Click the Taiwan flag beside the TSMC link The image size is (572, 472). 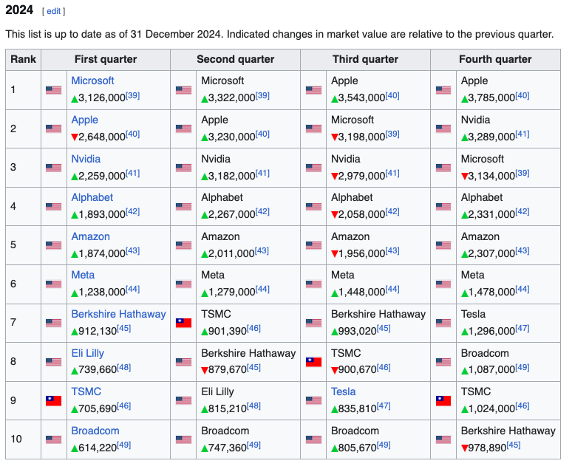[53, 400]
